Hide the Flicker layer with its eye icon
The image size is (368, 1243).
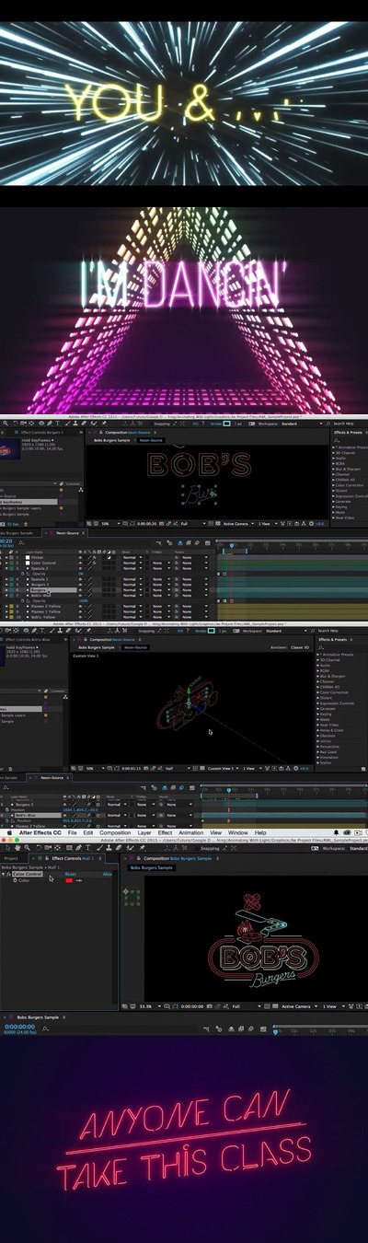(80, 558)
